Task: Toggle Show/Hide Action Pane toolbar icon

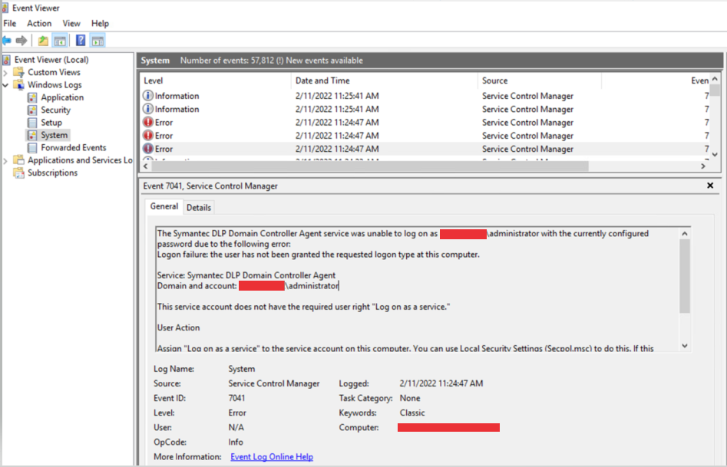Action: 97,41
